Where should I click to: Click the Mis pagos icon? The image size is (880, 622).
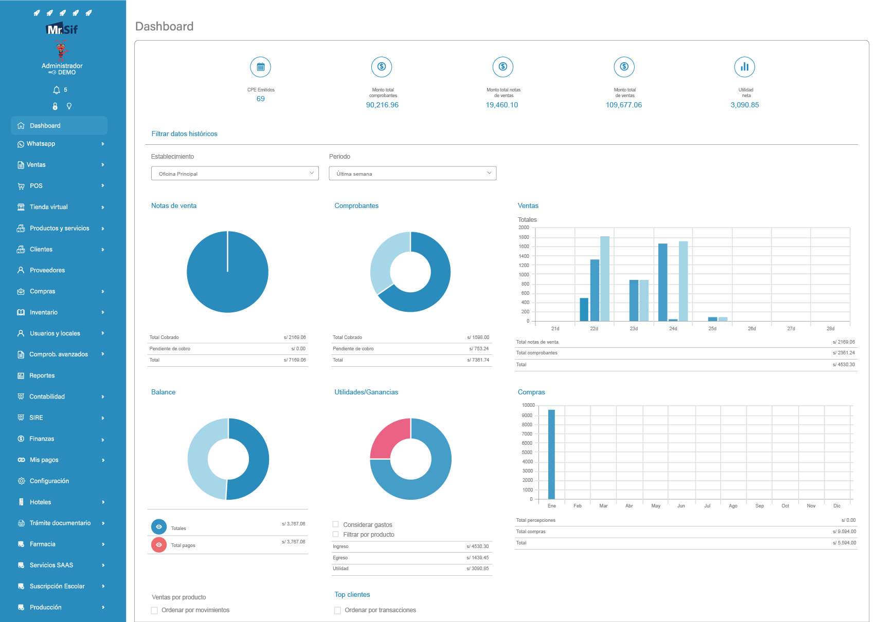[21, 460]
